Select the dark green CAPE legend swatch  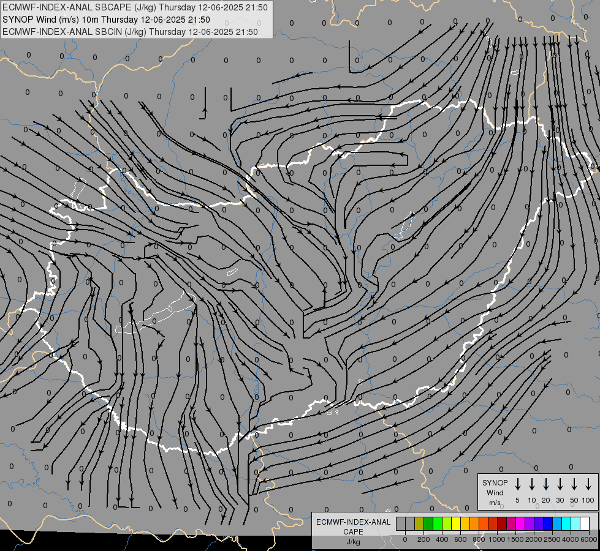(x=428, y=523)
